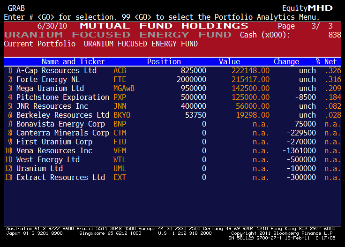345x247 pixels.
Task: Open row 12) Uranium Ltd
Action: tap(172, 168)
